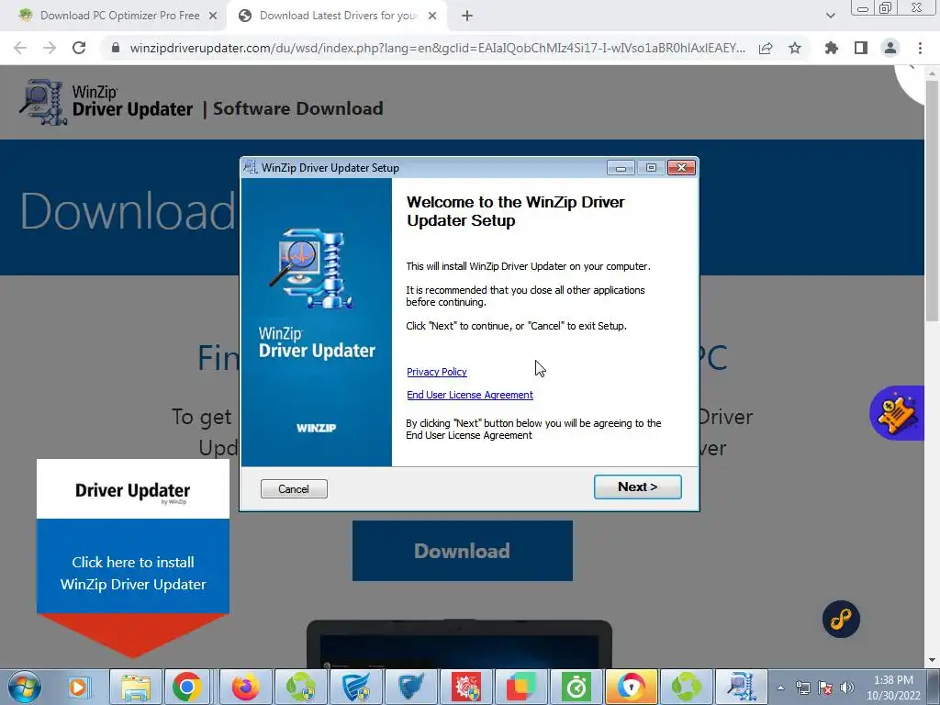Bookmark this page with the star icon
Image resolution: width=940 pixels, height=705 pixels.
coord(795,48)
